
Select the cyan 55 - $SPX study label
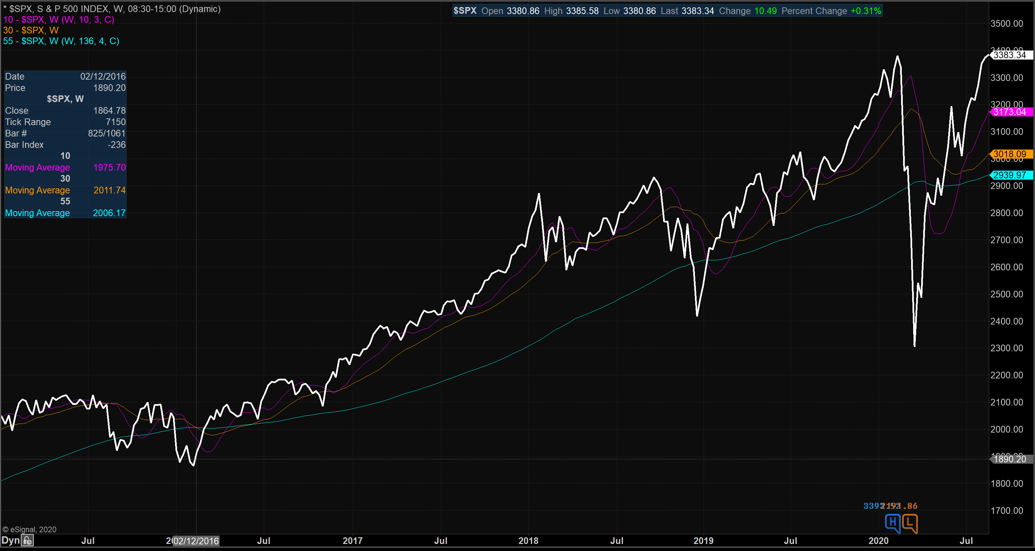coord(61,41)
